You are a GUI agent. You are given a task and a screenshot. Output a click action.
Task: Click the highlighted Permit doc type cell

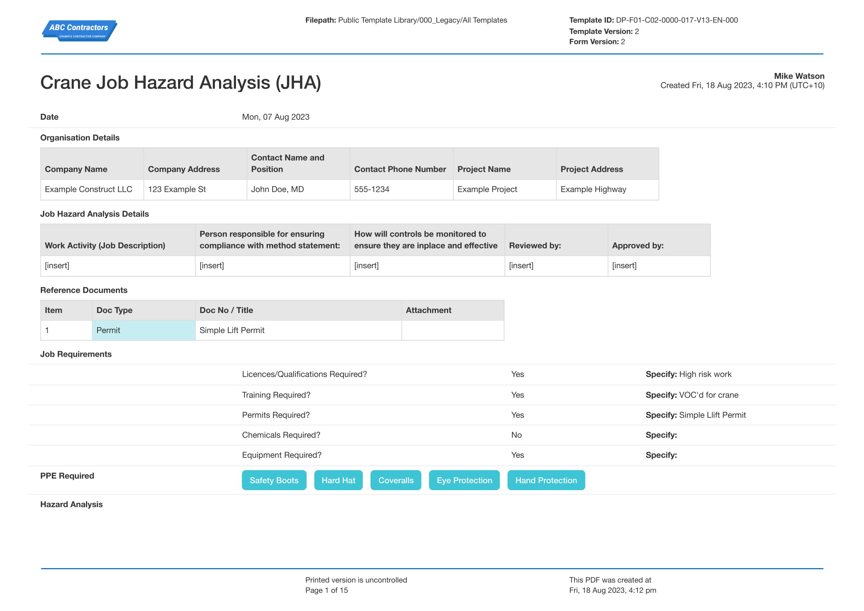[x=144, y=330]
